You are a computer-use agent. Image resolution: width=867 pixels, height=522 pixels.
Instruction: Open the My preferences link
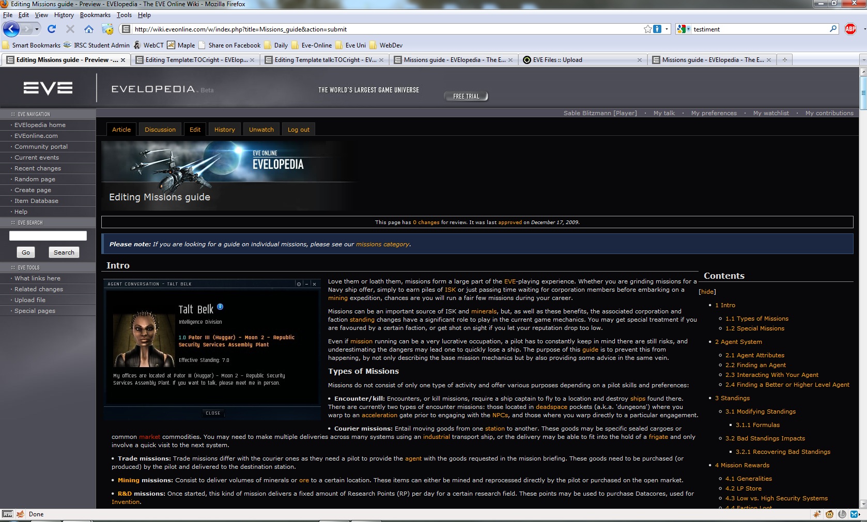click(x=714, y=113)
